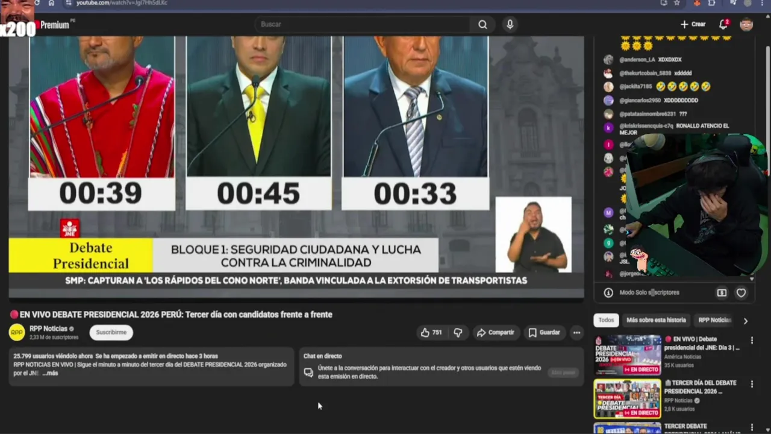Open the browser three-dot menu
The height and width of the screenshot is (434, 771).
[763, 3]
